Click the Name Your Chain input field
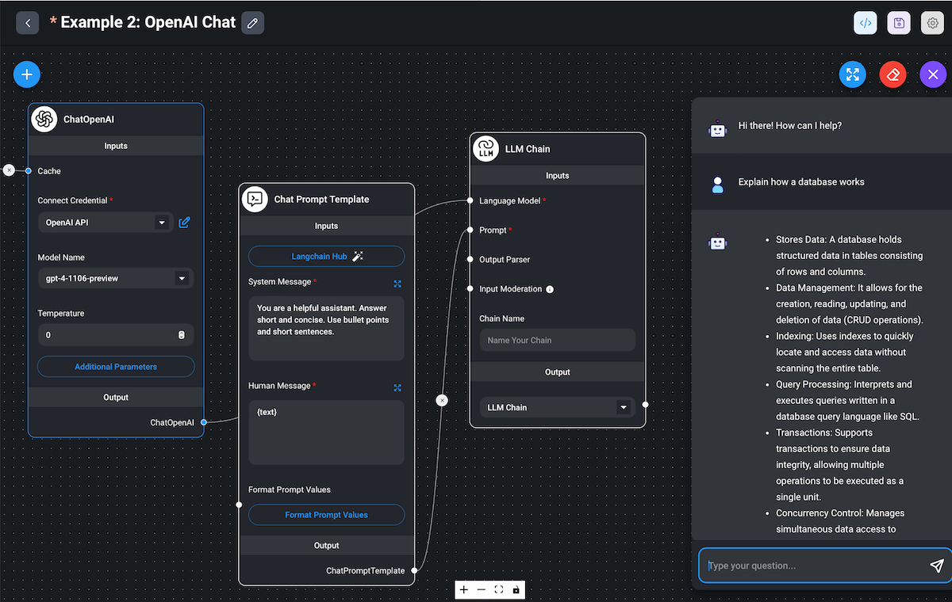Viewport: 952px width, 602px height. tap(557, 341)
